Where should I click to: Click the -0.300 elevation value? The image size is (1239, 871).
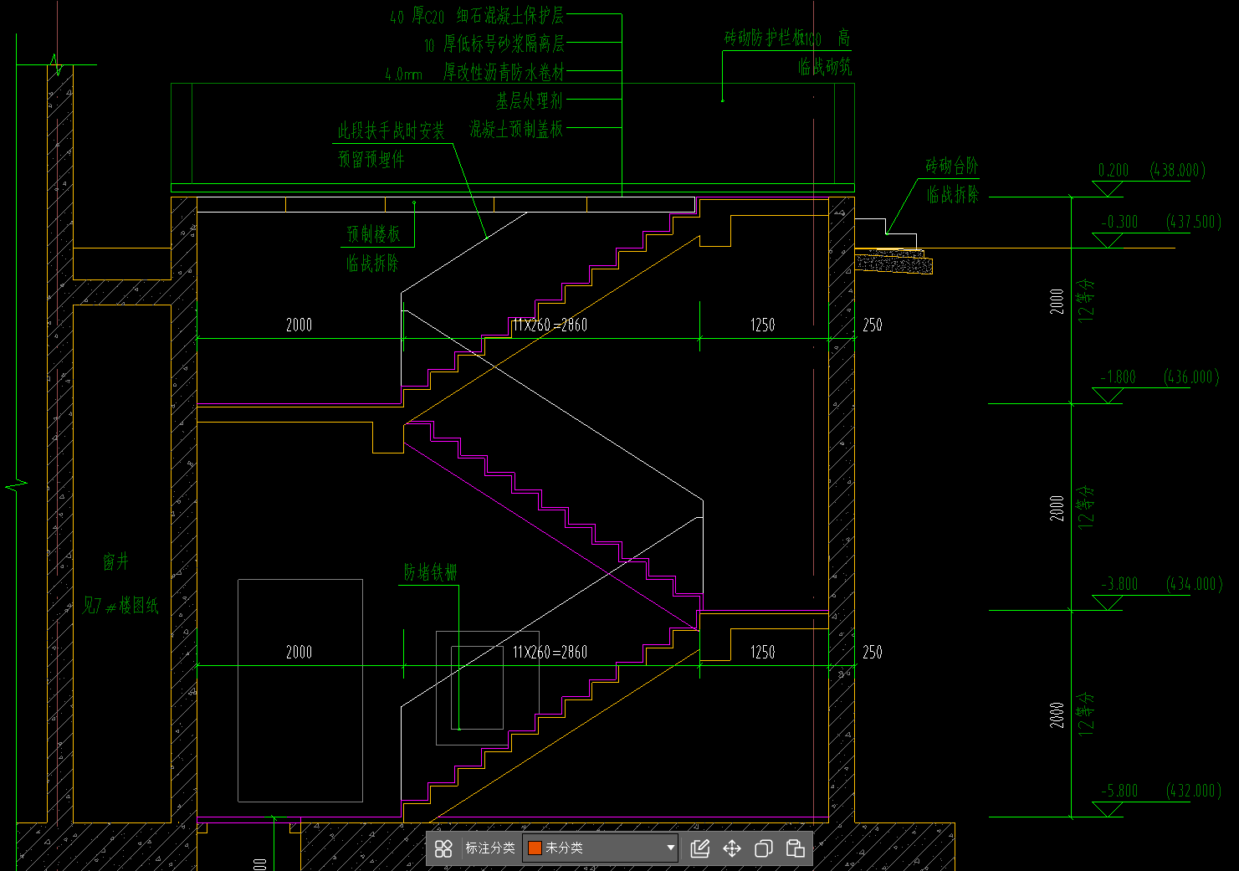pyautogui.click(x=1120, y=223)
